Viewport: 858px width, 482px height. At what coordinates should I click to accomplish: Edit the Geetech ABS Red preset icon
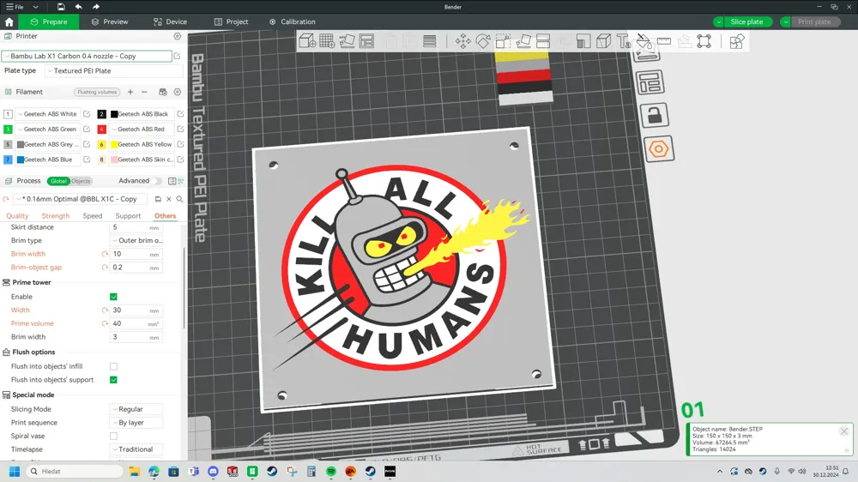pos(180,130)
